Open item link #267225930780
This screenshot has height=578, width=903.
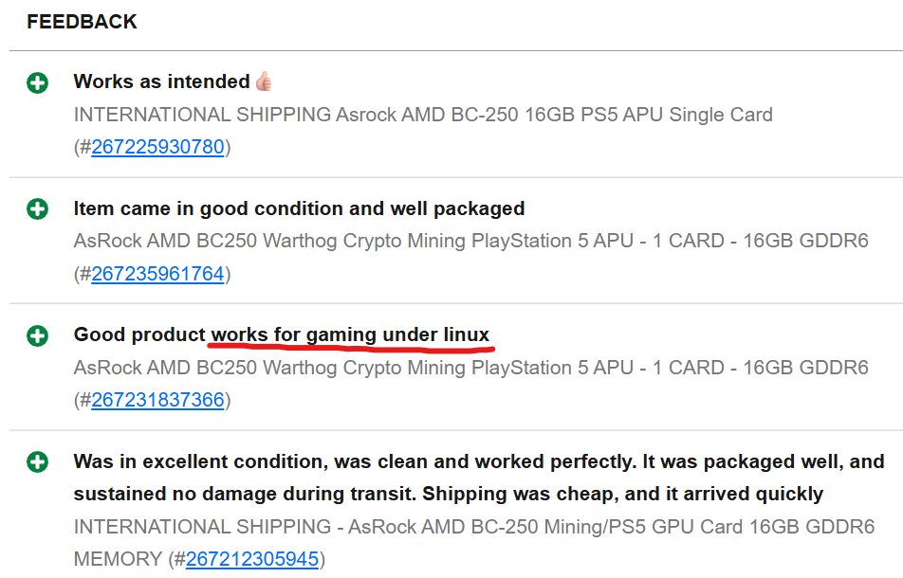(x=157, y=147)
